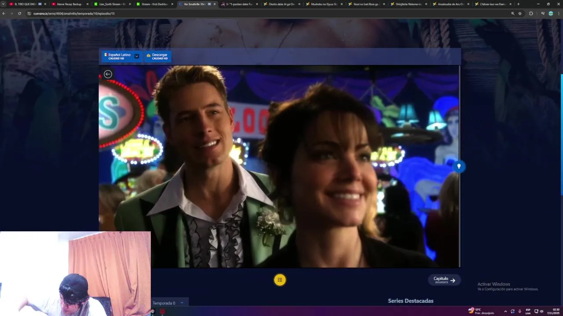The image size is (563, 316).
Task: Switch to the Shinjiteita Nakama-tachi tab
Action: (x=409, y=4)
